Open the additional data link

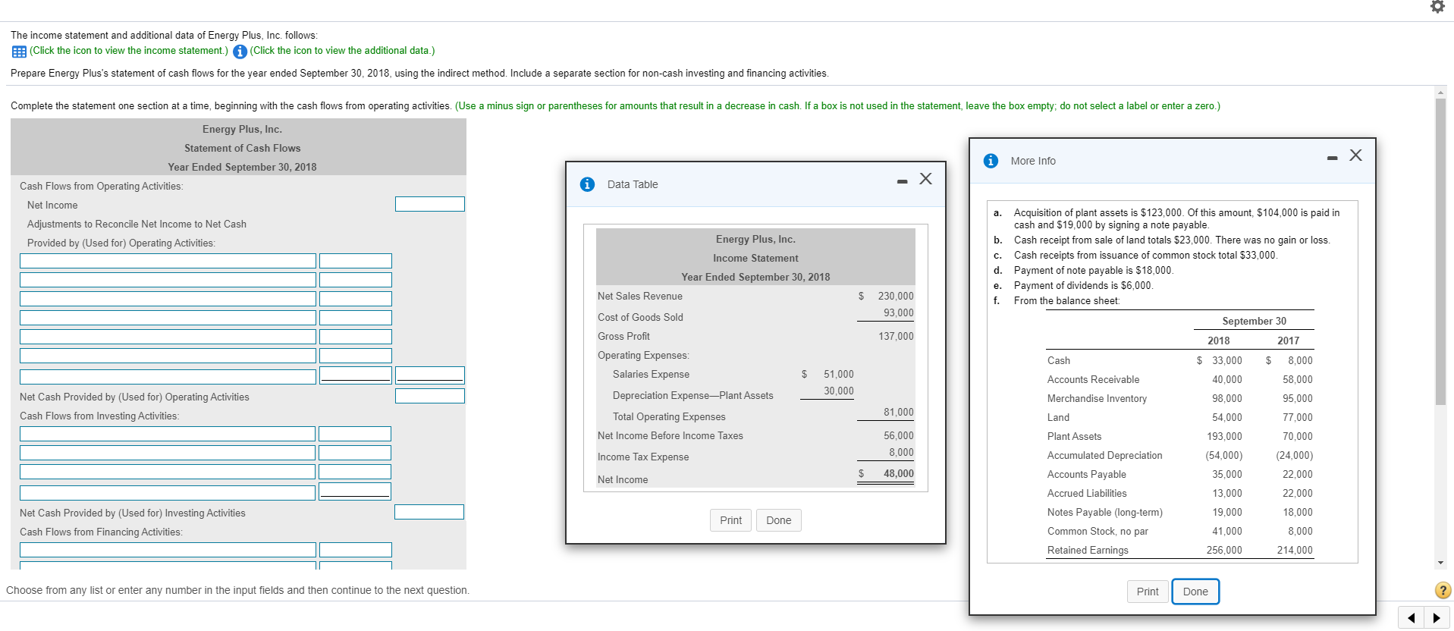pyautogui.click(x=342, y=51)
